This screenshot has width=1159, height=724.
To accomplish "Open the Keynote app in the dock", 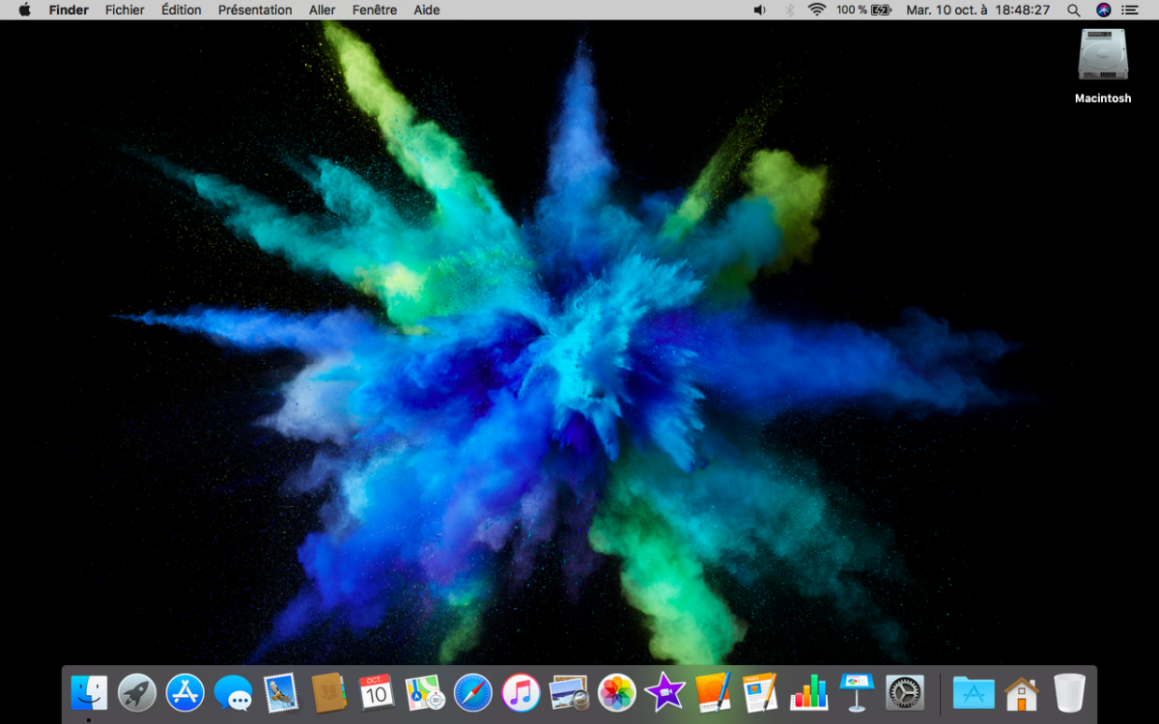I will pyautogui.click(x=857, y=692).
